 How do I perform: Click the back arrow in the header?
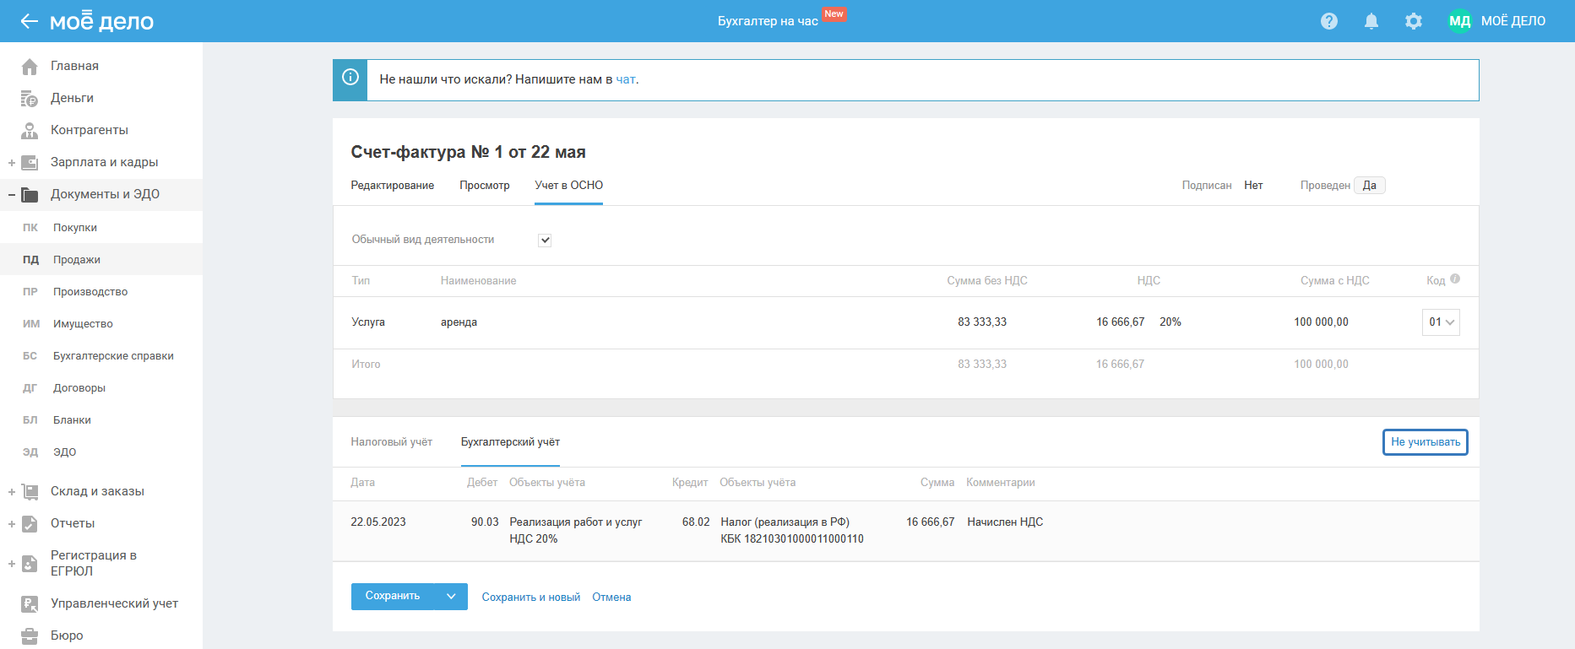[x=29, y=21]
